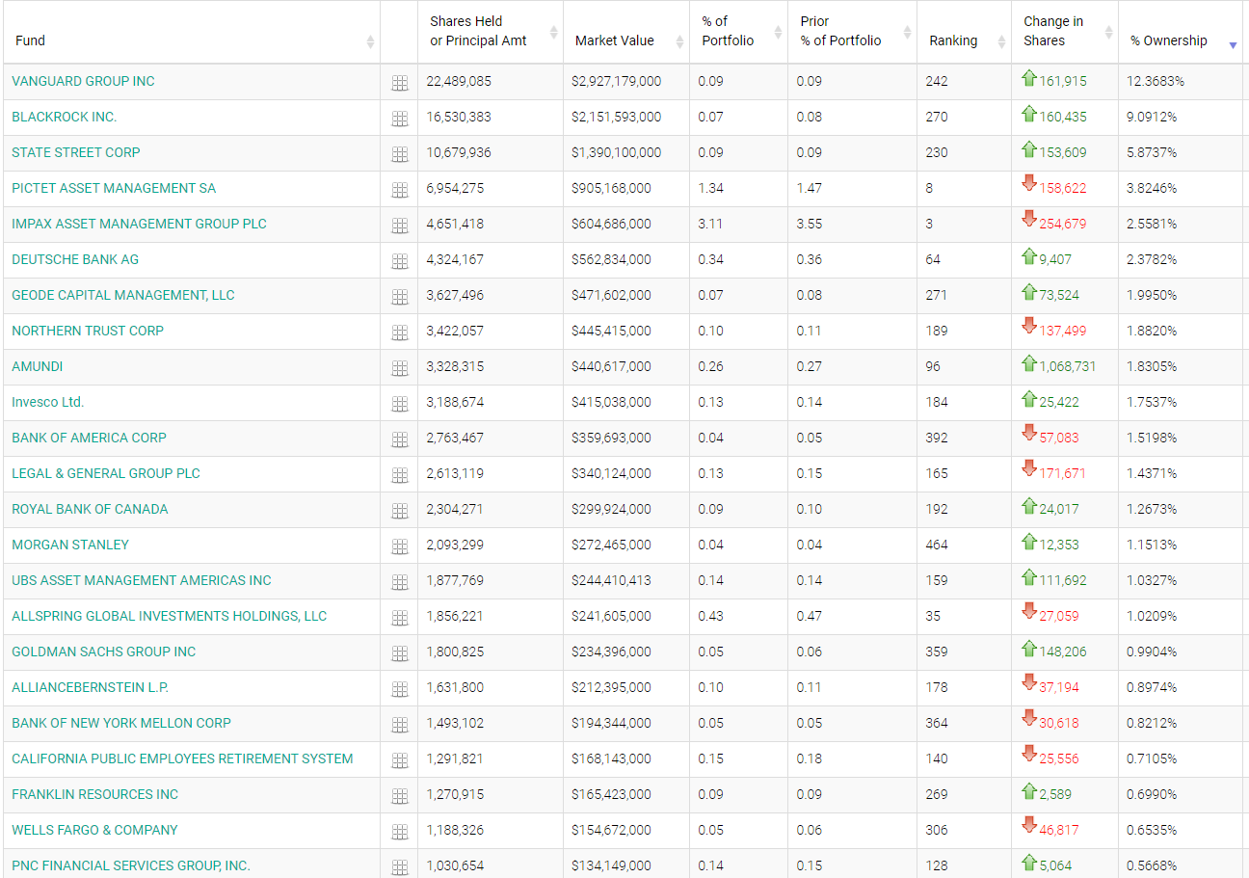Open grid icon in Impax Asset Management row

(400, 226)
